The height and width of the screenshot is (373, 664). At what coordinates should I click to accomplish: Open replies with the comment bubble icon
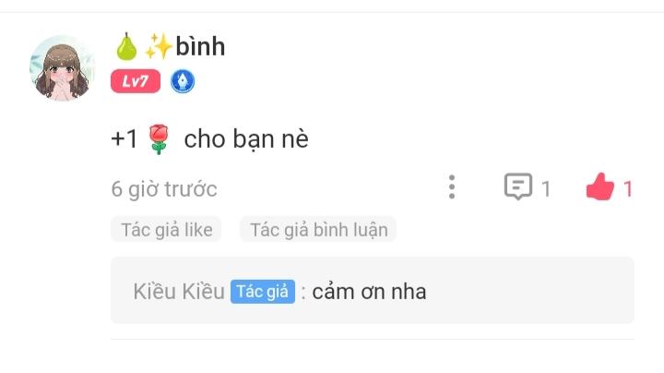point(518,187)
